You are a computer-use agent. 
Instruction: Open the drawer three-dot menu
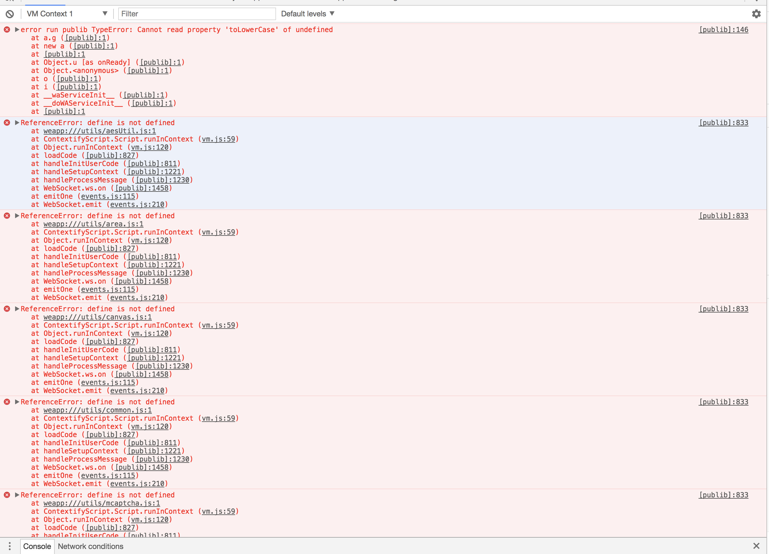pos(9,546)
